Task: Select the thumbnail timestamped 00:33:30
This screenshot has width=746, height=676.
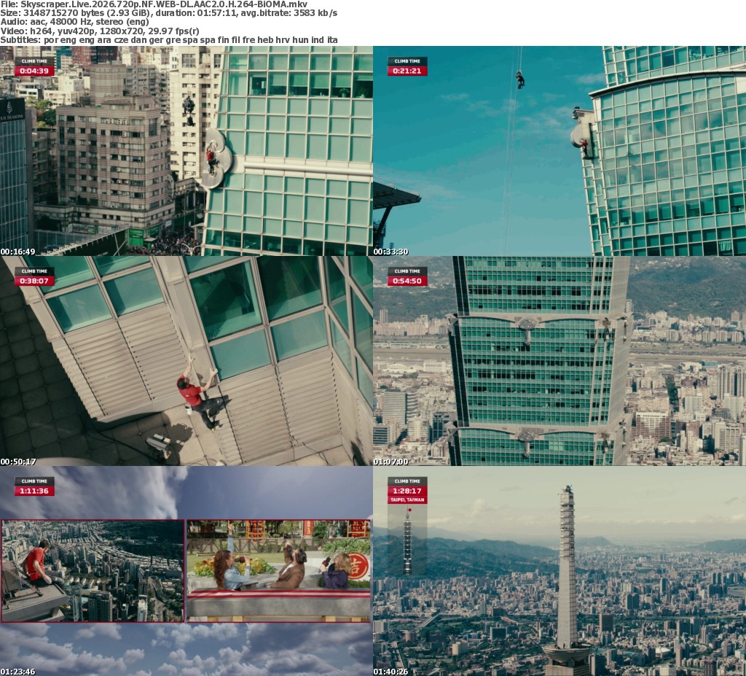Action: click(x=559, y=150)
